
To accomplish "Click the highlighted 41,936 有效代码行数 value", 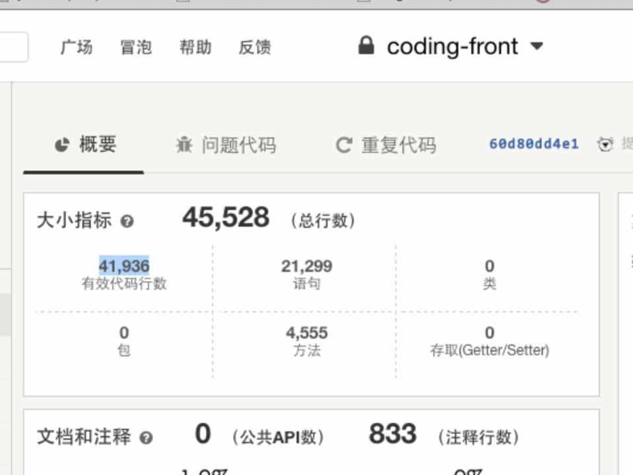I will [x=124, y=267].
